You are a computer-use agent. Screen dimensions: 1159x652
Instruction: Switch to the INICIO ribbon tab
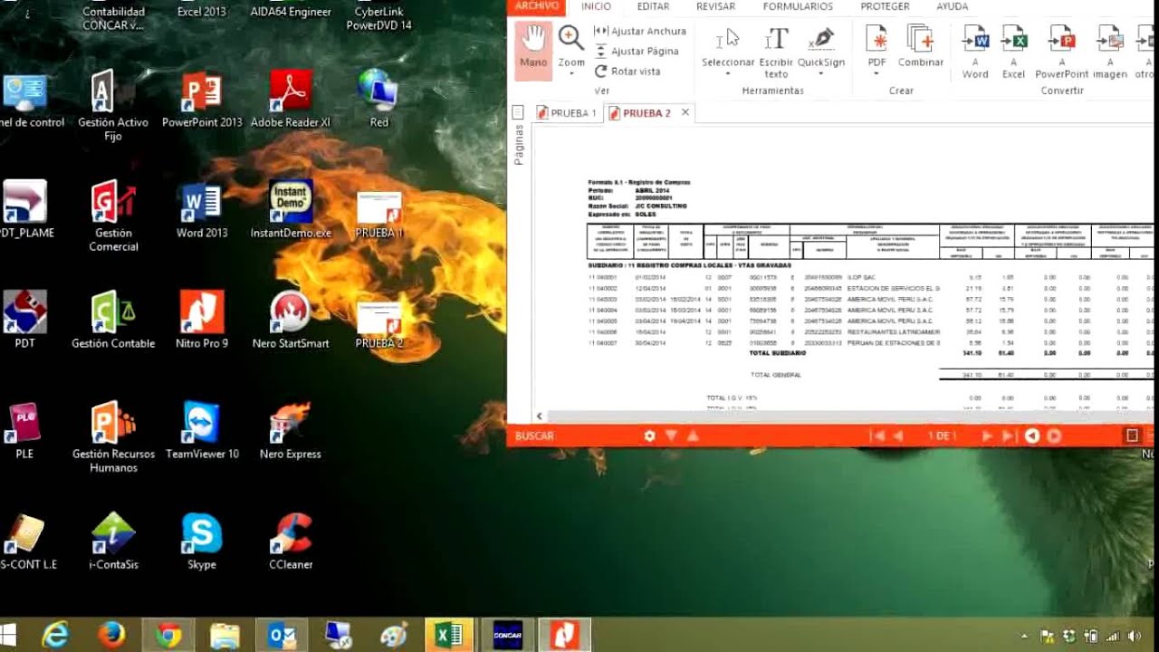[x=596, y=6]
